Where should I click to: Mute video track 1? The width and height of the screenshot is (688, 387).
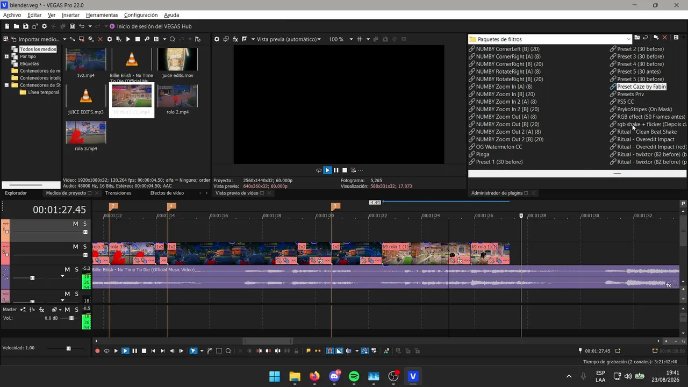point(76,224)
